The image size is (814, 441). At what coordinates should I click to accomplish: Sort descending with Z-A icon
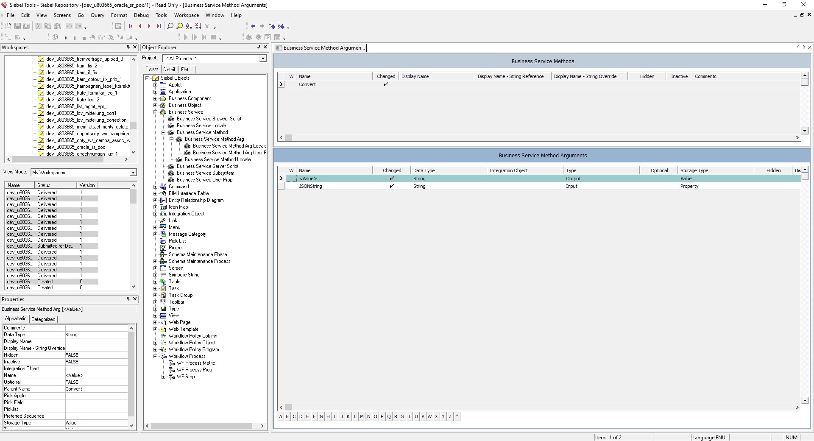pyautogui.click(x=198, y=26)
